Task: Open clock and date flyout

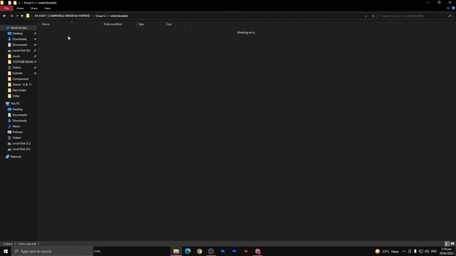Action: [x=447, y=251]
